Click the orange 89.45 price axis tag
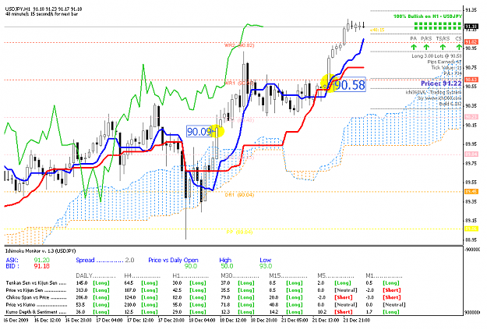The image size is (487, 330). (x=471, y=192)
